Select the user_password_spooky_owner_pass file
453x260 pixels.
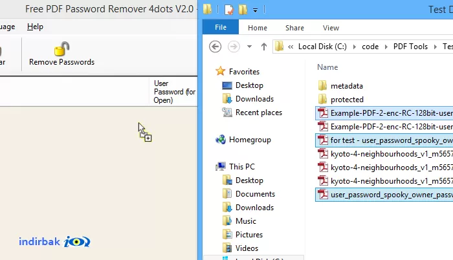[x=384, y=195]
